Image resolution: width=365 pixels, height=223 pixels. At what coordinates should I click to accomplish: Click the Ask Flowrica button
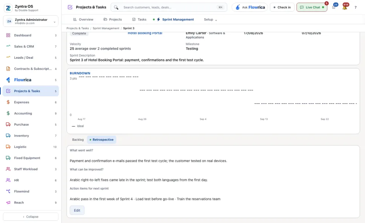(x=250, y=7)
